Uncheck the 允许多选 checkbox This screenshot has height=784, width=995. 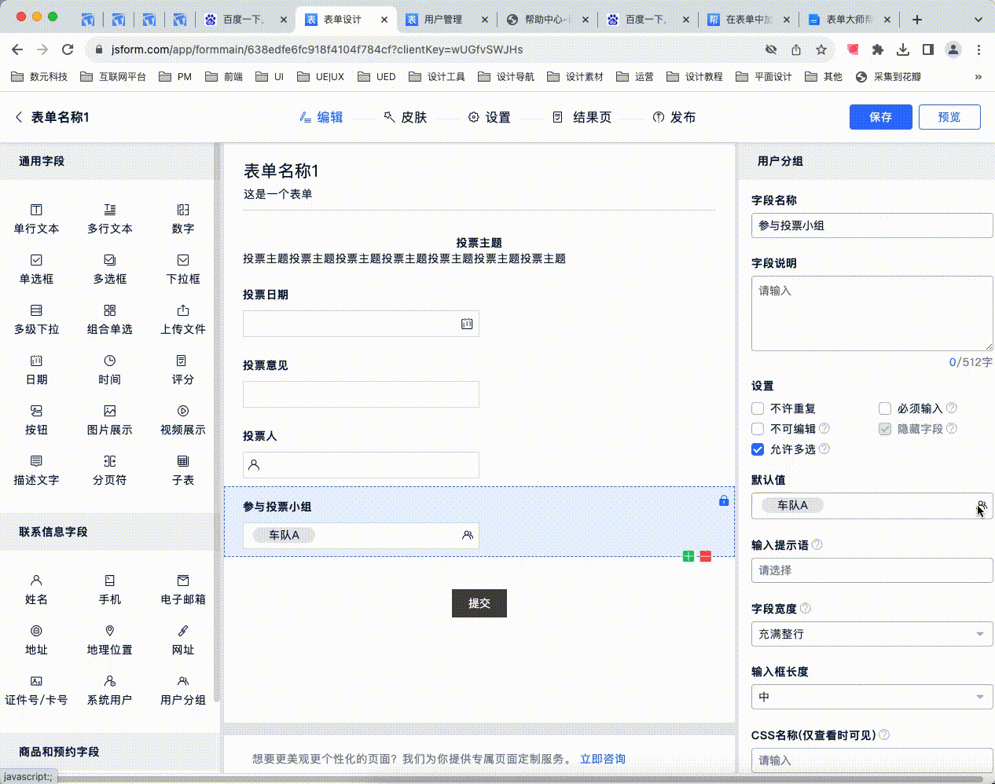pos(758,449)
